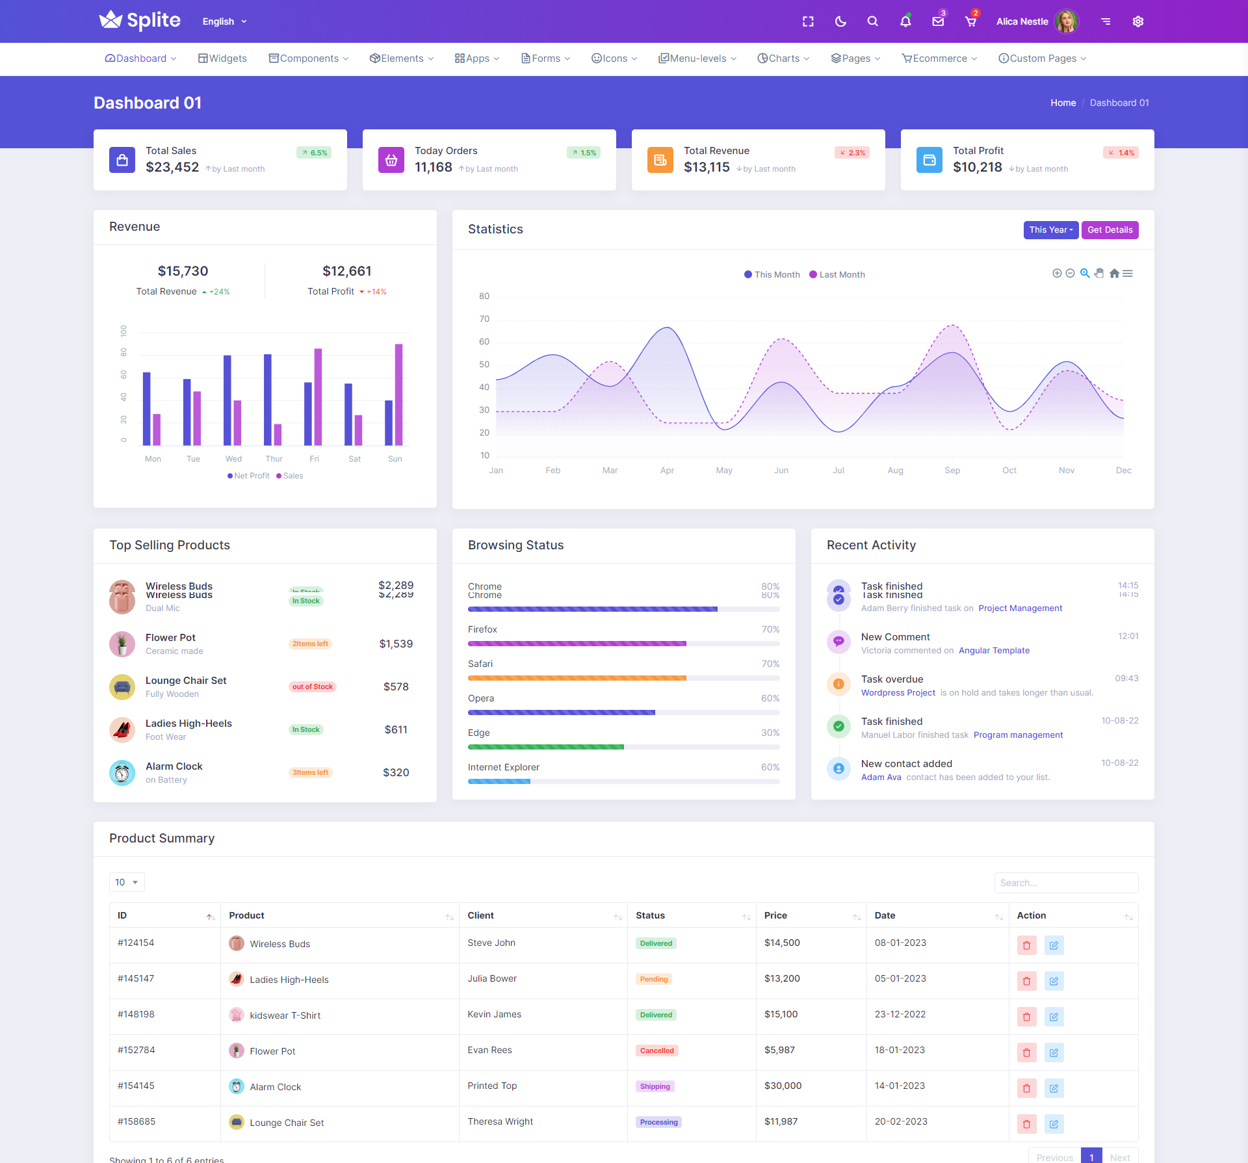Open entries per page dropdown
The width and height of the screenshot is (1248, 1163).
[x=127, y=882]
